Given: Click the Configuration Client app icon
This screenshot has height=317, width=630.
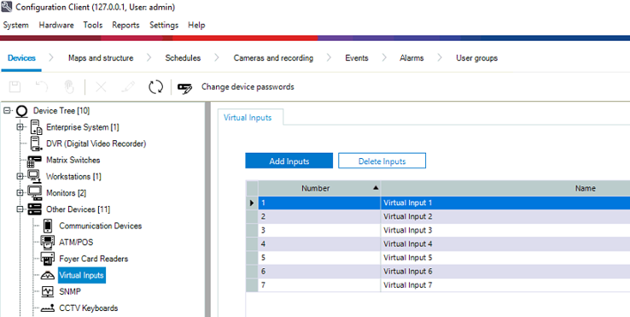Looking at the screenshot, I should click(7, 7).
